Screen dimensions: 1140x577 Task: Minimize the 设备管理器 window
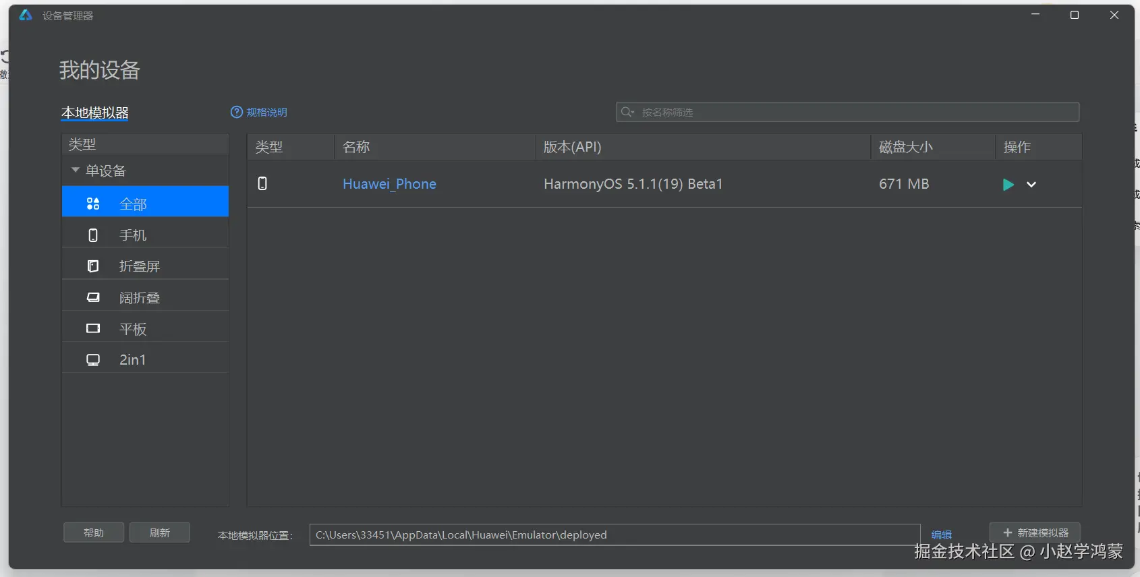click(1035, 15)
